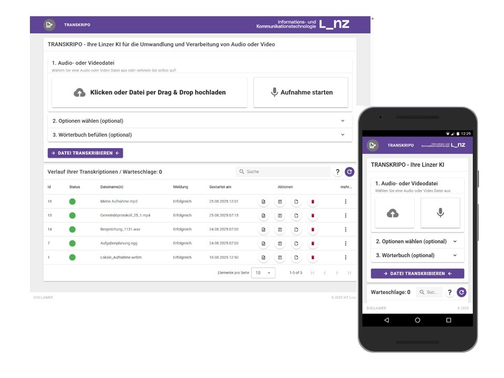The width and height of the screenshot is (504, 378).
Task: Tap help question mark on phone
Action: coord(450,292)
